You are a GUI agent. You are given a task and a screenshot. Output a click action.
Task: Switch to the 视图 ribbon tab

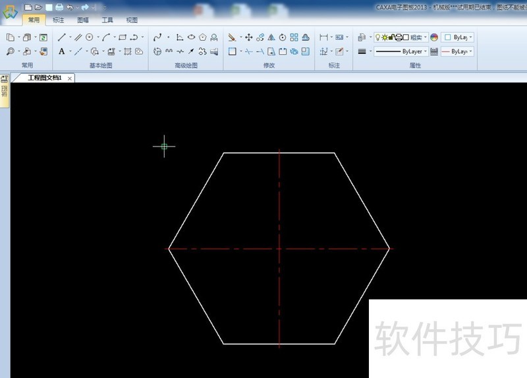click(x=132, y=20)
